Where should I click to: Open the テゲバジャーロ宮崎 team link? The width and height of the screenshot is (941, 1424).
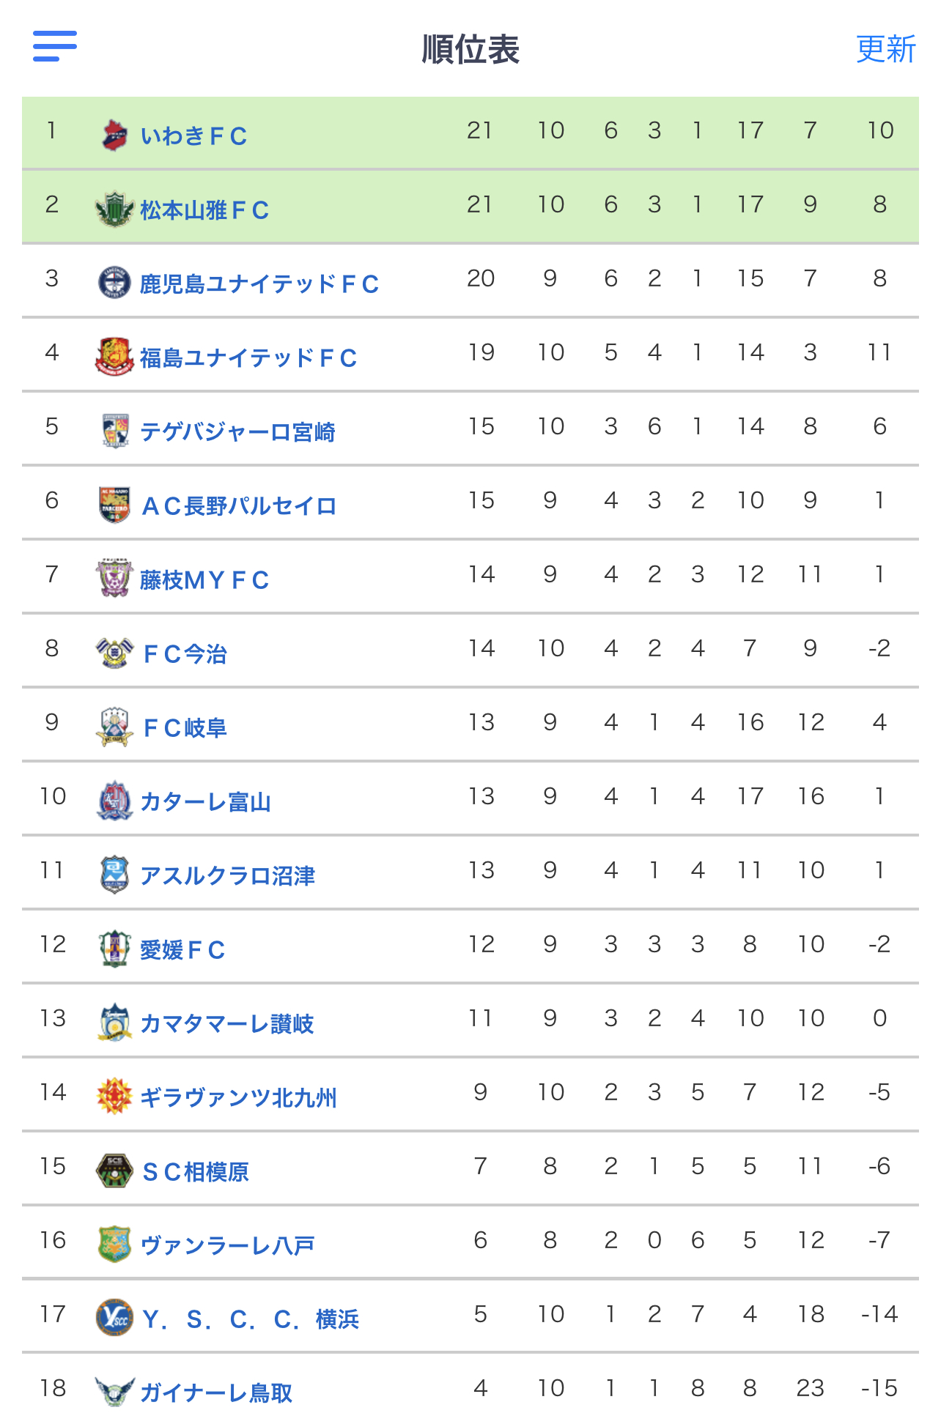pos(237,432)
